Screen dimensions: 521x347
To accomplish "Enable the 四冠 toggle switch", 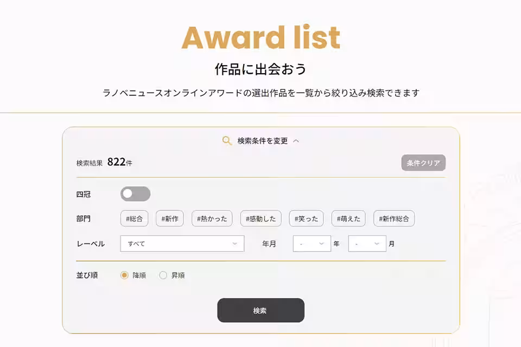I will point(136,194).
